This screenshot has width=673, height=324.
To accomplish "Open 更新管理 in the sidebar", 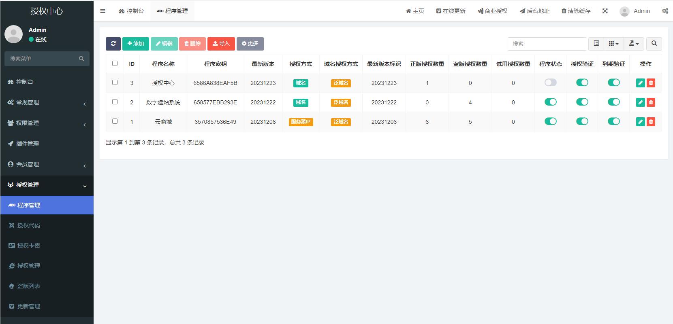I will pyautogui.click(x=47, y=306).
